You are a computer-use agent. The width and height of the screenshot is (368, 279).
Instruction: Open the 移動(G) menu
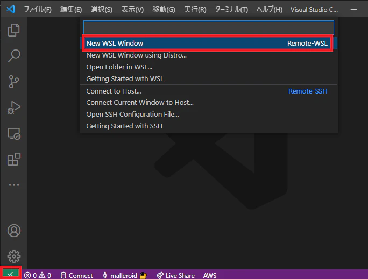[x=164, y=9]
